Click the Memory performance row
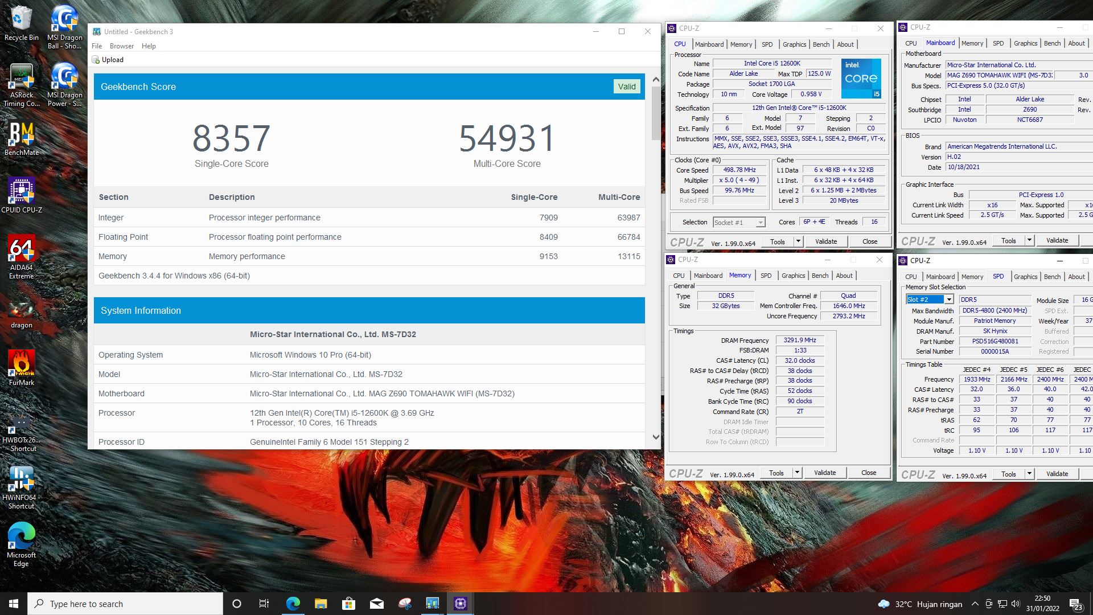The width and height of the screenshot is (1093, 615). [369, 256]
